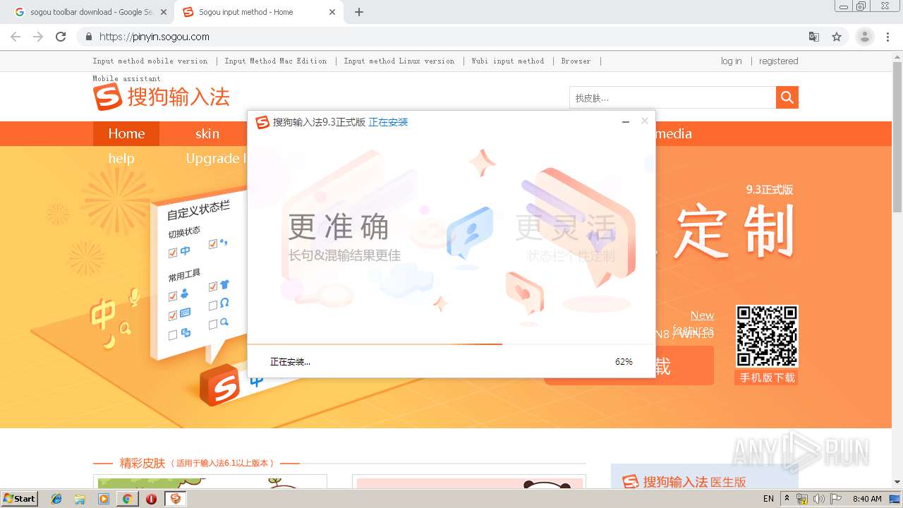Open Input Method Mac Edition link
The image size is (903, 508).
pos(276,61)
